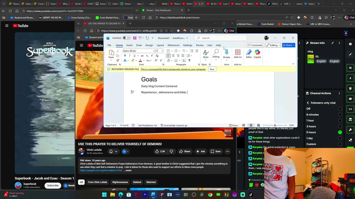Select 1 hour followers-only option
The image size is (355, 199).
click(x=340, y=121)
